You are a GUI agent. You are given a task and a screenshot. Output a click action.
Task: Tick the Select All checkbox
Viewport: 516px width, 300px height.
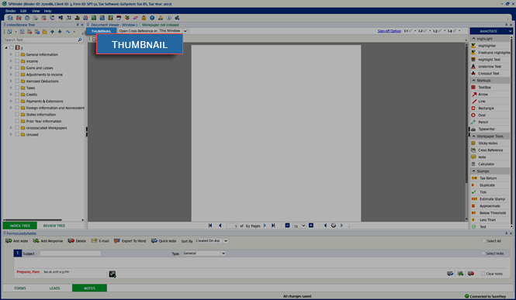(x=483, y=241)
